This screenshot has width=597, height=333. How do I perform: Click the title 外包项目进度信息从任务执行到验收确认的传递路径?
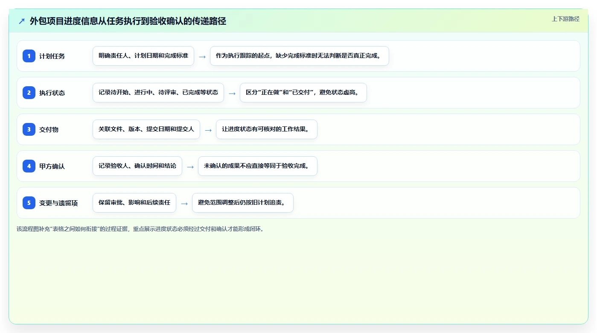(x=128, y=21)
